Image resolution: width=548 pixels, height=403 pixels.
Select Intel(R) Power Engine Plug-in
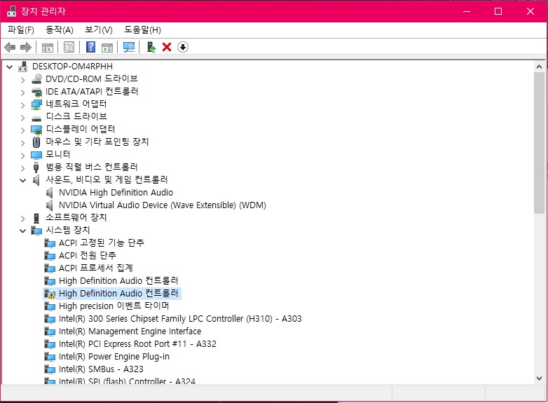tap(114, 357)
